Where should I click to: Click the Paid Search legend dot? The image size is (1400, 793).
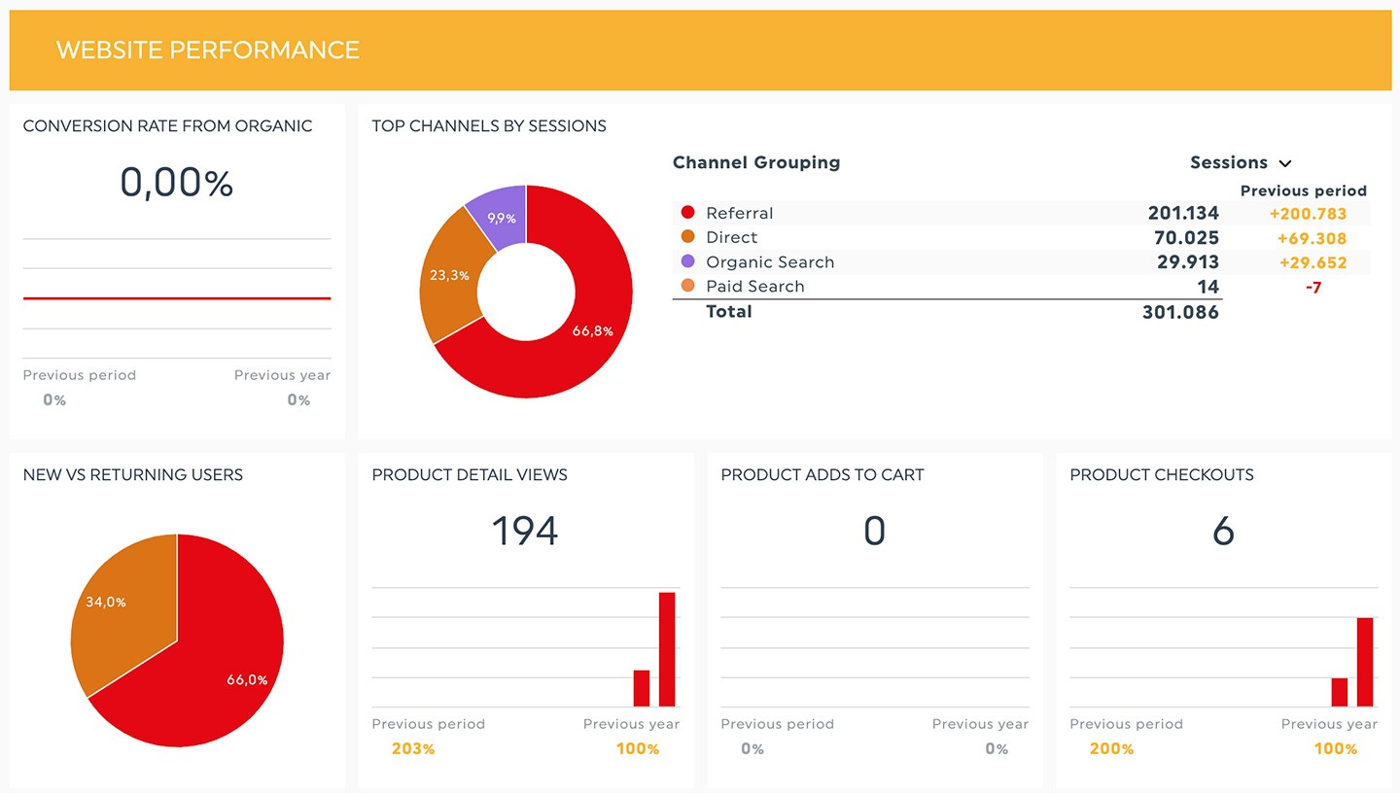(688, 286)
